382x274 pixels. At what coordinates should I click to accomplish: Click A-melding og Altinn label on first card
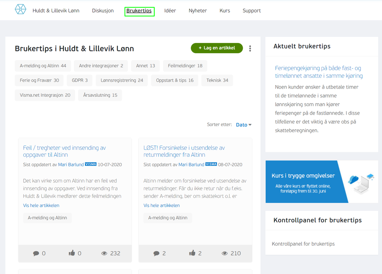(47, 218)
